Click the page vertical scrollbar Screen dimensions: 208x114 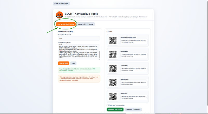(x=207, y=53)
